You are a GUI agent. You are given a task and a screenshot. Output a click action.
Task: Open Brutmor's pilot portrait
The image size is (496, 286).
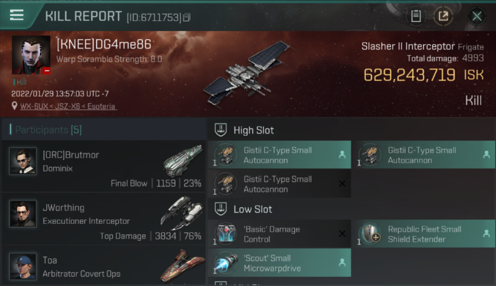pos(23,161)
